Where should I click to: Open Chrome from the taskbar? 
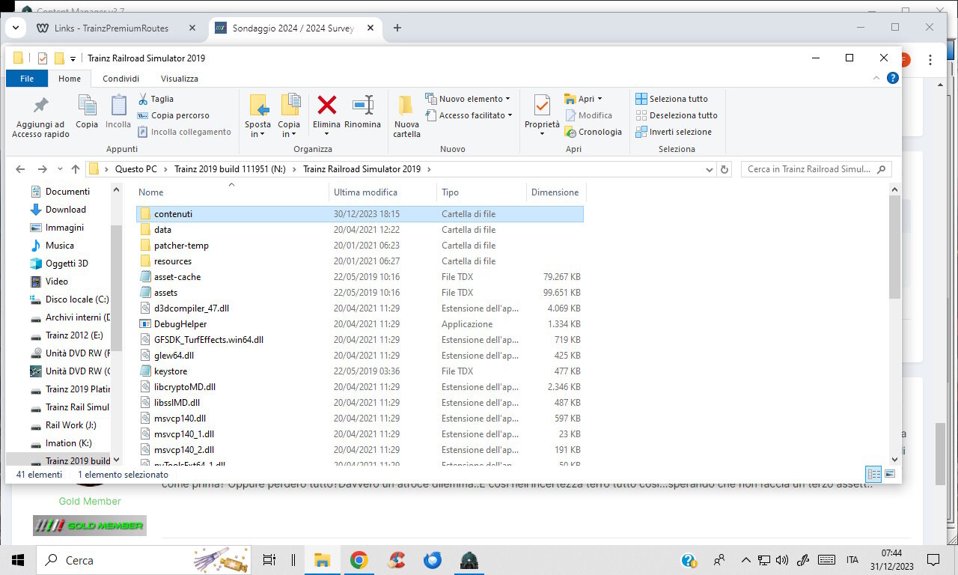point(359,560)
